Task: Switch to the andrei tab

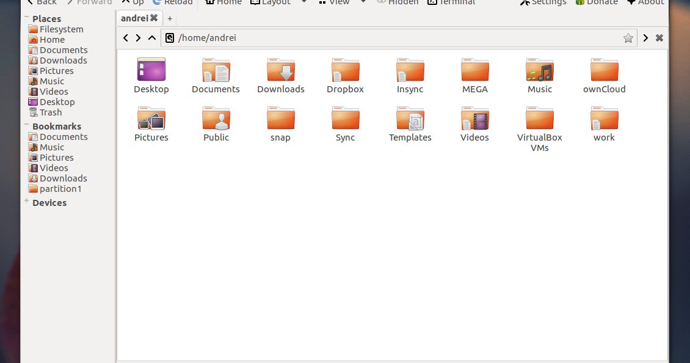Action: (134, 18)
